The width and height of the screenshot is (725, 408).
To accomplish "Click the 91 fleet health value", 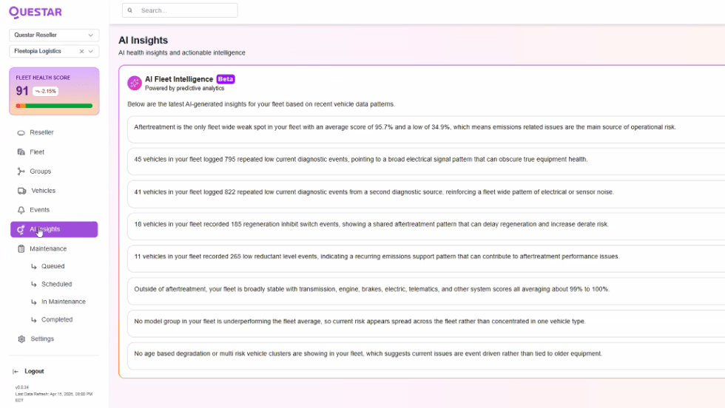I will tap(22, 91).
